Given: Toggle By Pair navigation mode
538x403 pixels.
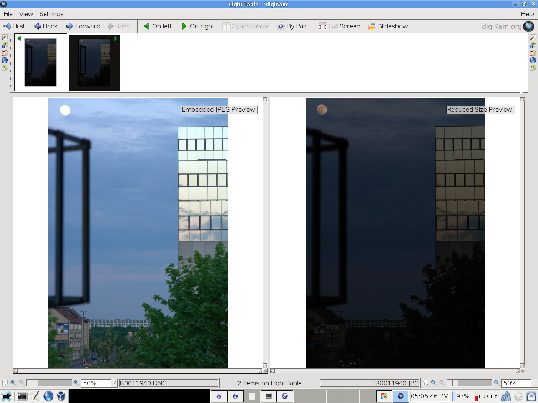Looking at the screenshot, I should click(x=292, y=26).
